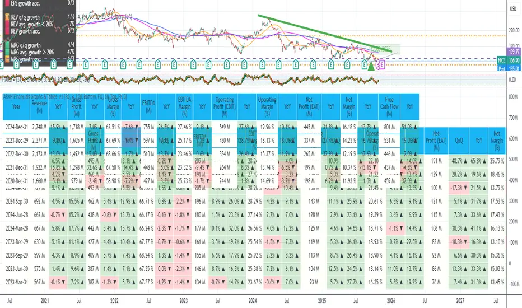Click the 2024 label on time axis
522x308 pixels.
click(253, 301)
